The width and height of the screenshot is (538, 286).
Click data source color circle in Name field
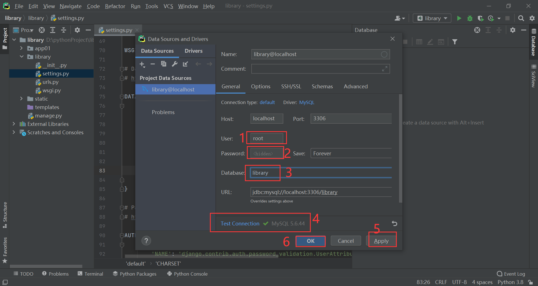tap(384, 54)
